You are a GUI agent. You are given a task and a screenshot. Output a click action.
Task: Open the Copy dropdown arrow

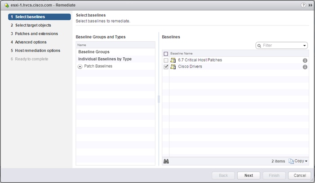pyautogui.click(x=306, y=161)
